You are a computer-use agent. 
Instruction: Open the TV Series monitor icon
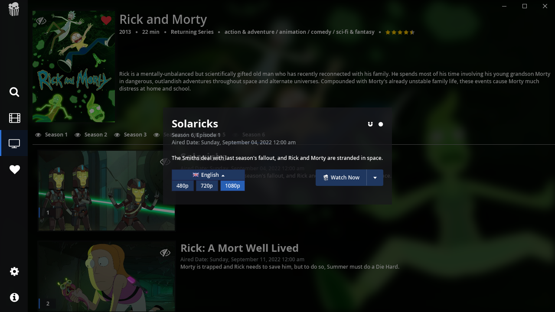[14, 143]
